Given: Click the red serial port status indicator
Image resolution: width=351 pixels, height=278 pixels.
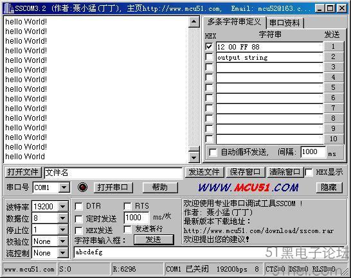Looking at the screenshot, I should point(82,187).
